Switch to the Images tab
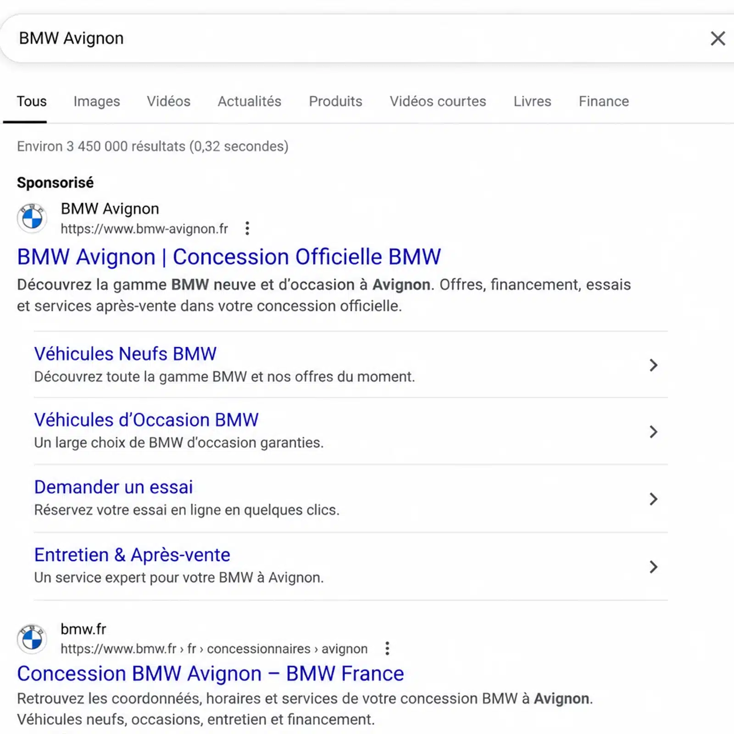 point(97,101)
